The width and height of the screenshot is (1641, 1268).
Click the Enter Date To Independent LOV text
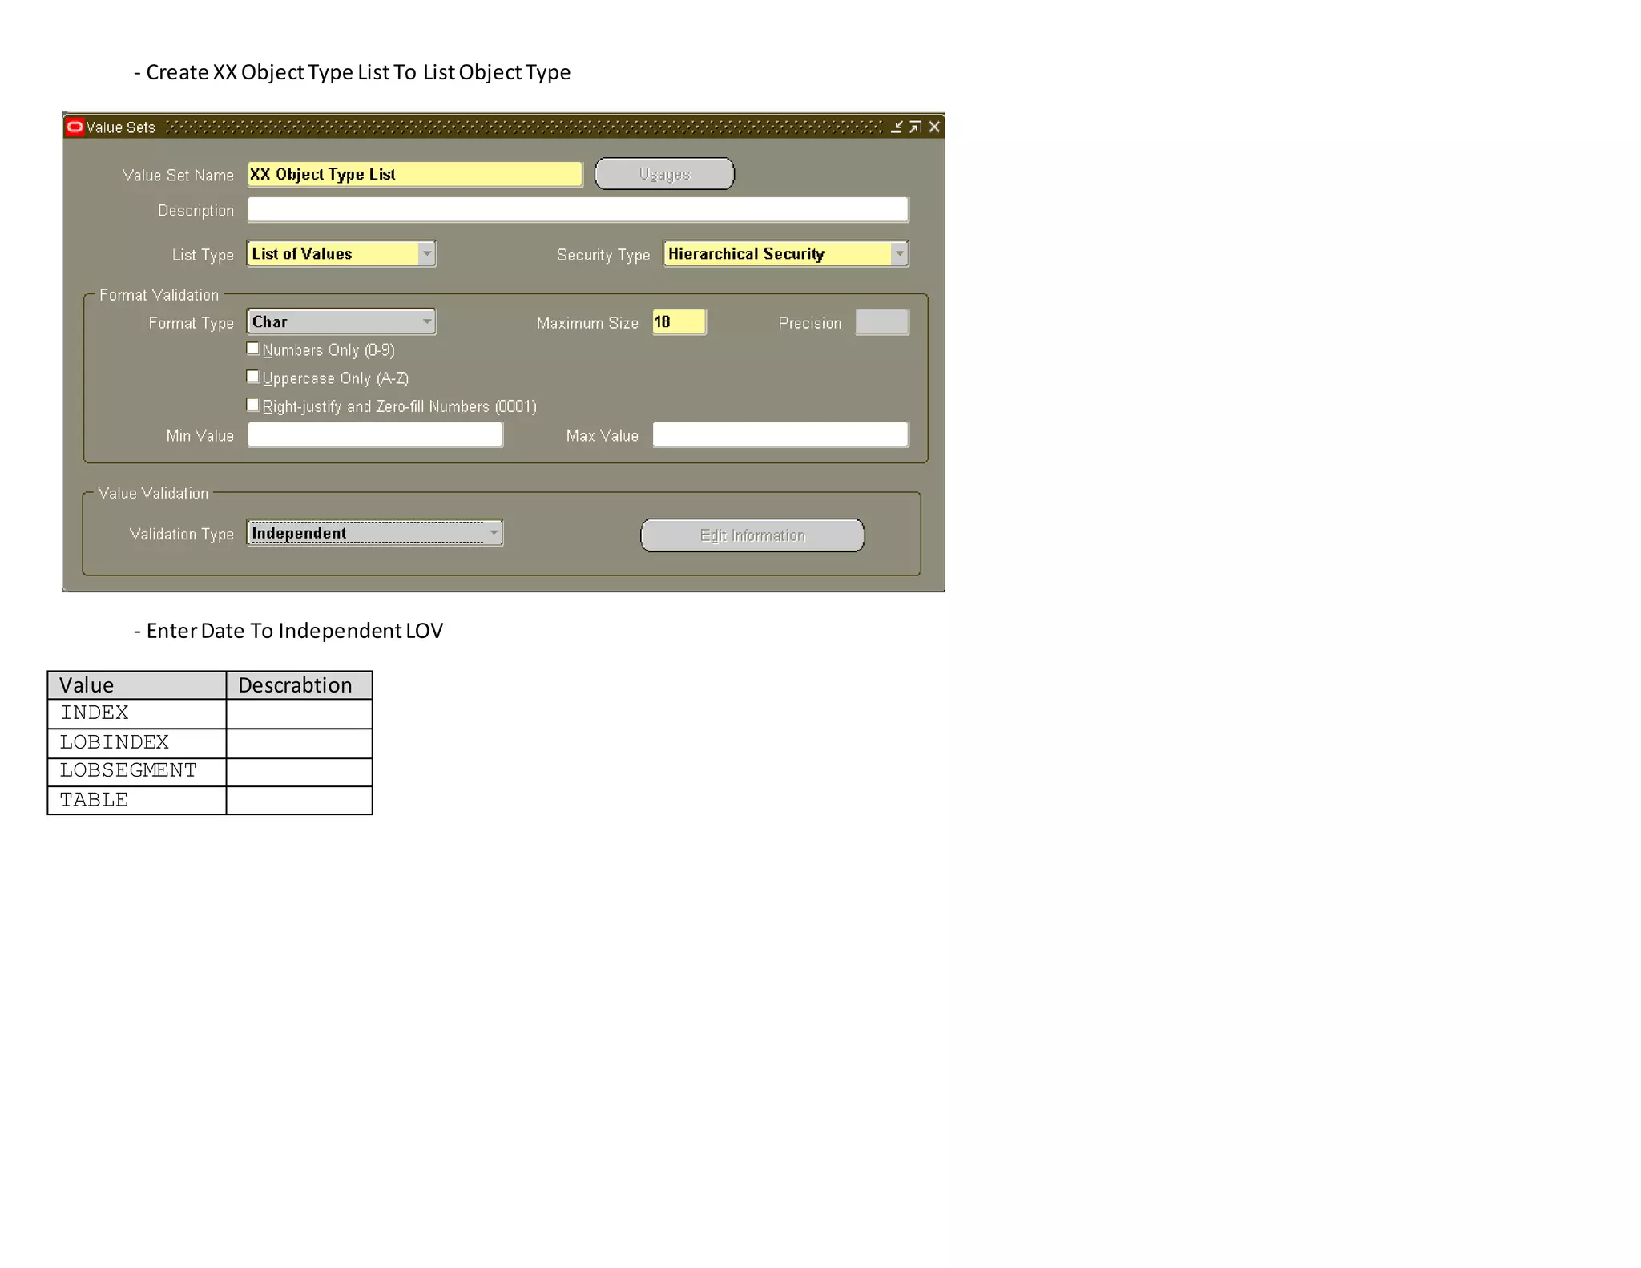click(x=288, y=631)
